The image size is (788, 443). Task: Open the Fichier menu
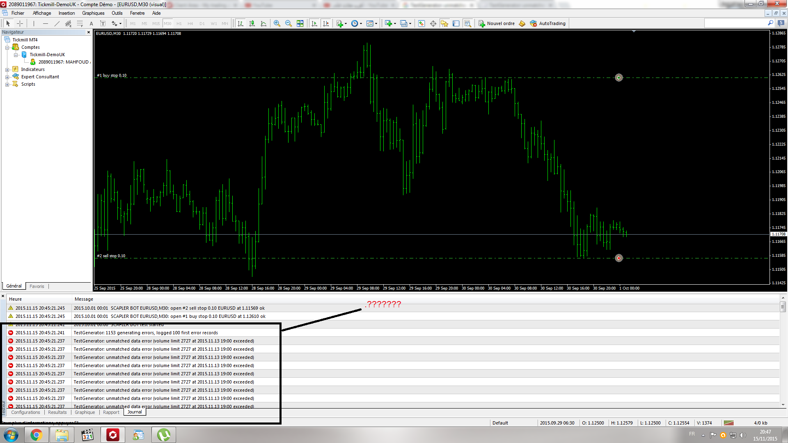(x=18, y=13)
